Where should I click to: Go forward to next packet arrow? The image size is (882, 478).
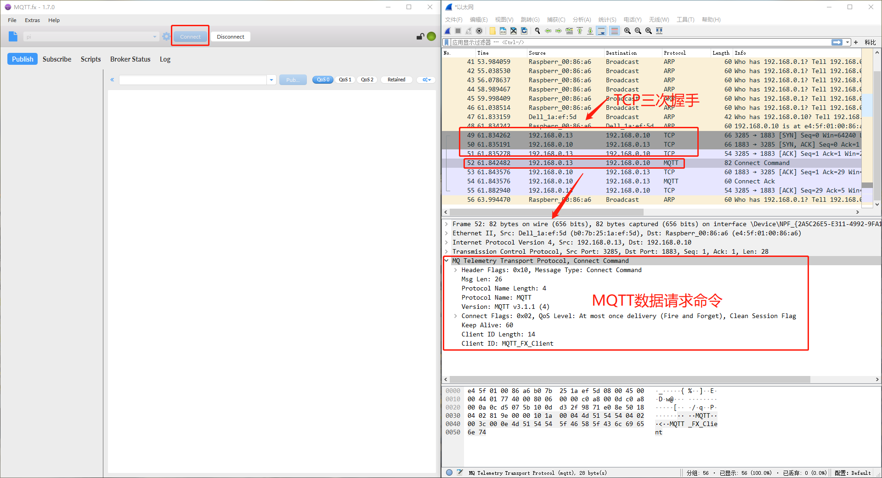559,31
